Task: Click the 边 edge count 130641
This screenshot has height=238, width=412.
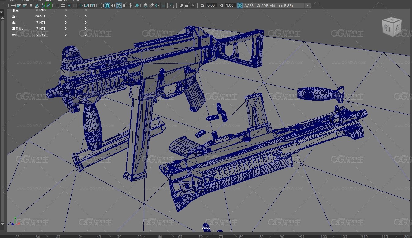Action: pos(40,16)
